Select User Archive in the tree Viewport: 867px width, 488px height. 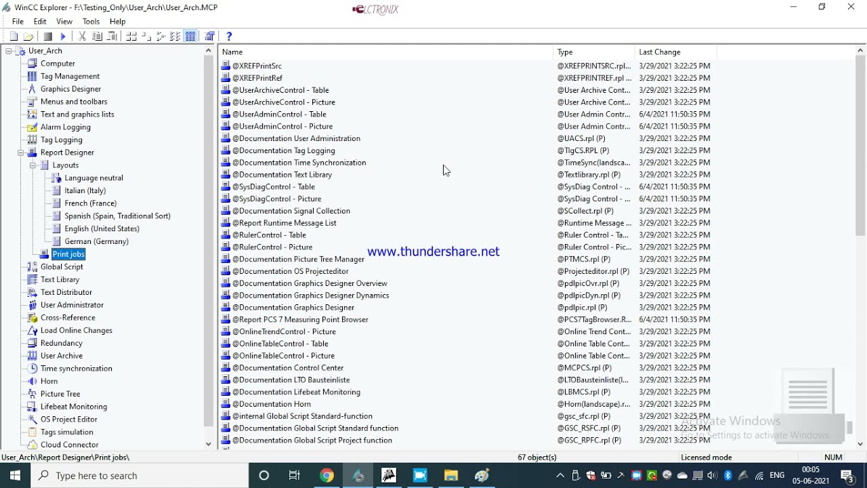(x=62, y=356)
